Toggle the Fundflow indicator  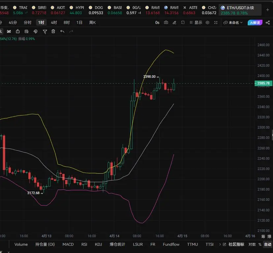pyautogui.click(x=171, y=244)
